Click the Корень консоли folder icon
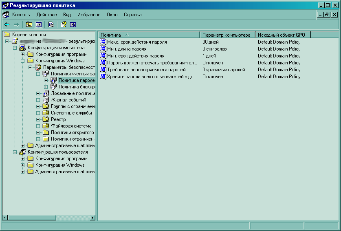This screenshot has width=341, height=231. [7, 34]
